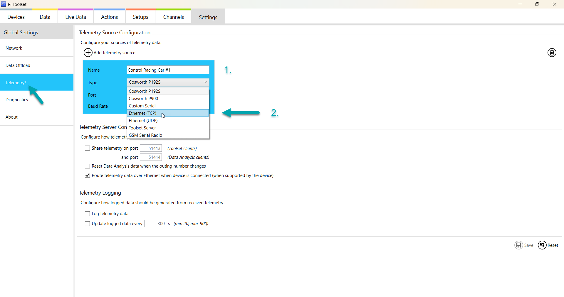This screenshot has width=564, height=297.
Task: Choose Cosworth P900 option
Action: point(168,99)
